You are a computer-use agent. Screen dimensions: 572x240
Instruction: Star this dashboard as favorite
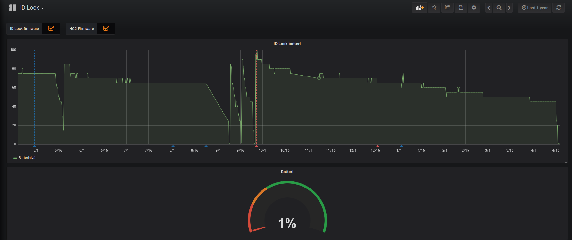434,8
